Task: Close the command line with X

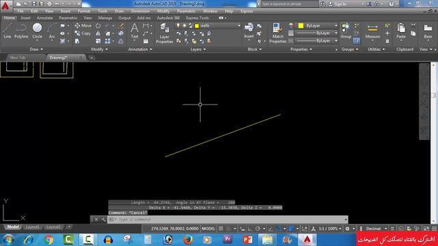Action: tap(96, 219)
